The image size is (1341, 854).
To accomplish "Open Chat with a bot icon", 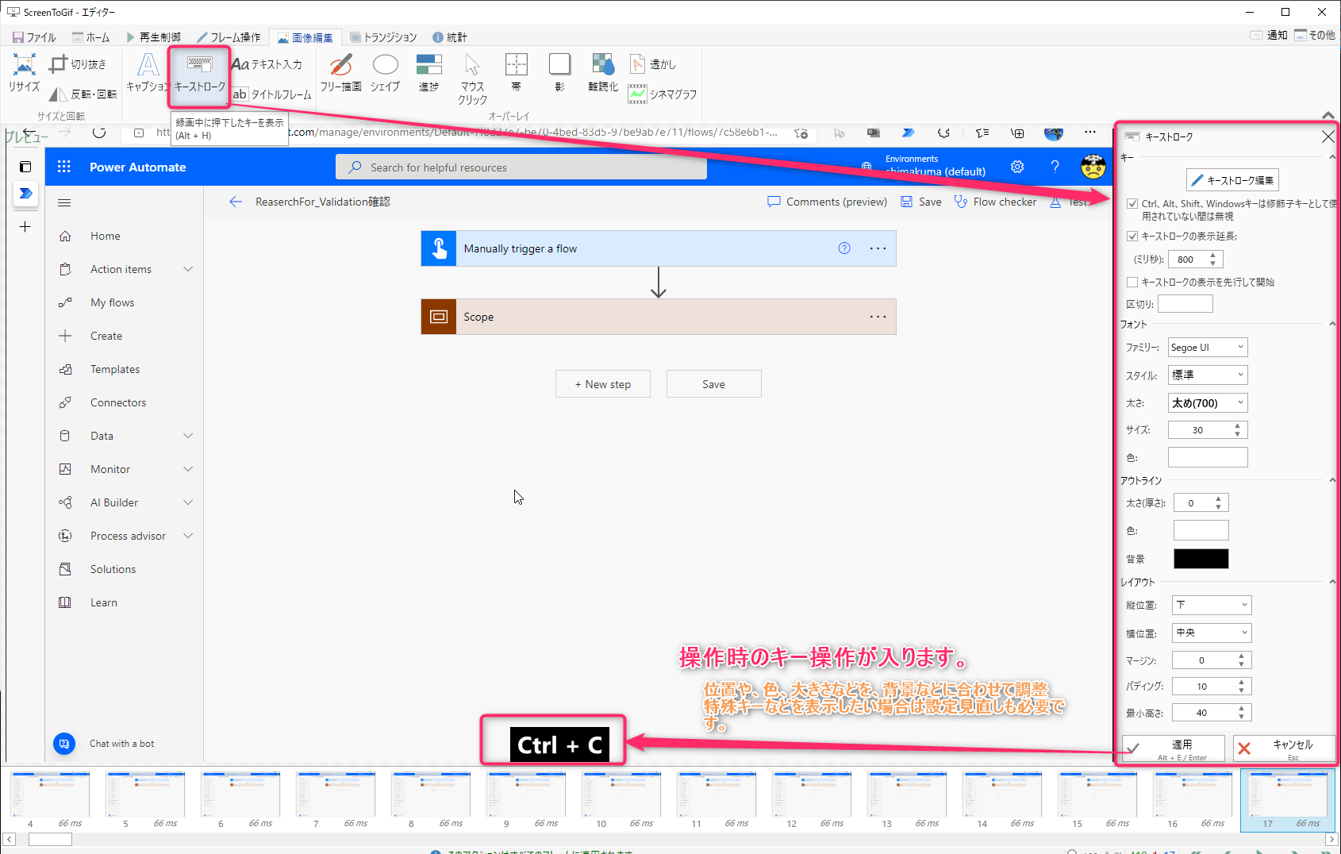I will pos(64,744).
